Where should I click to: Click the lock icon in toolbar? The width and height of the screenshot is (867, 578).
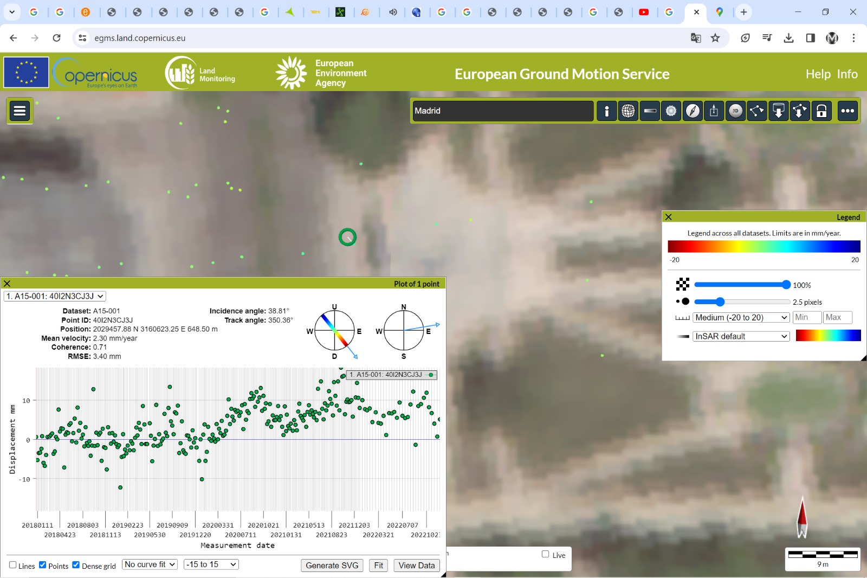(x=821, y=111)
